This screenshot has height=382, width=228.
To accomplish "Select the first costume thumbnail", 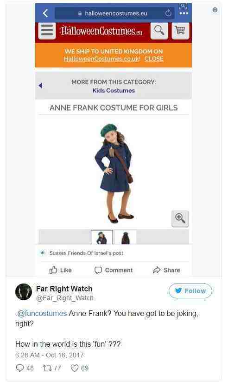I will coord(102,237).
